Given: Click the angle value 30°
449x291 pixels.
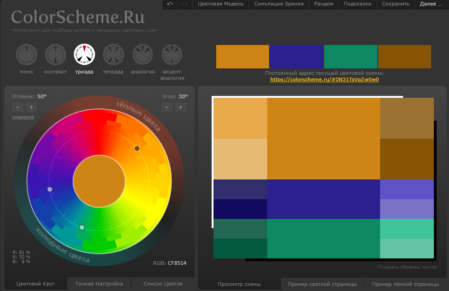Looking at the screenshot, I should [183, 96].
